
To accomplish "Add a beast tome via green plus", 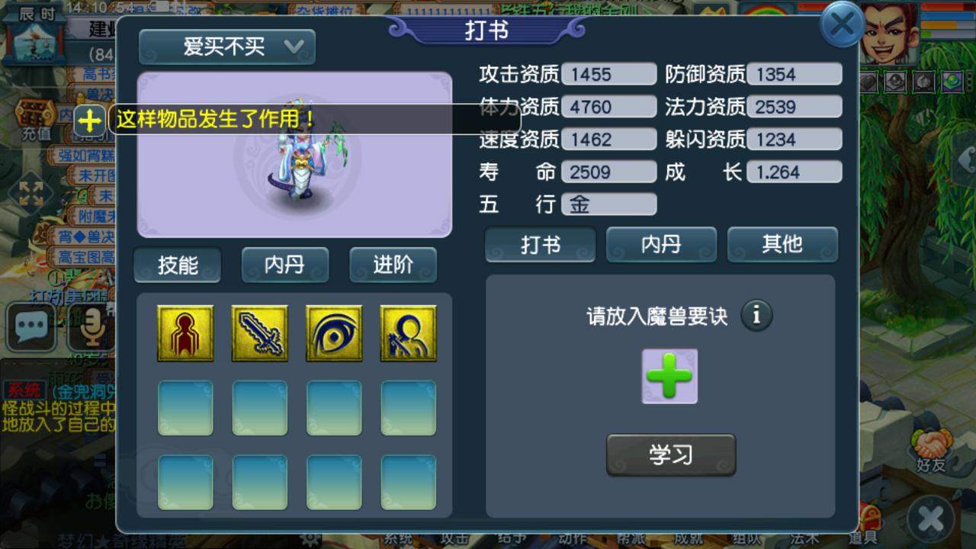I will (x=669, y=376).
